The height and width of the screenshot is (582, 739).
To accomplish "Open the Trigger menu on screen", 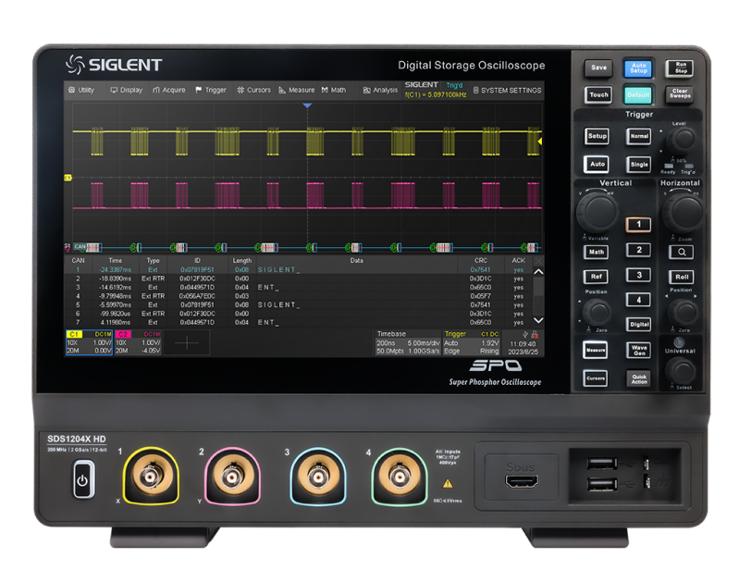I will 211,90.
